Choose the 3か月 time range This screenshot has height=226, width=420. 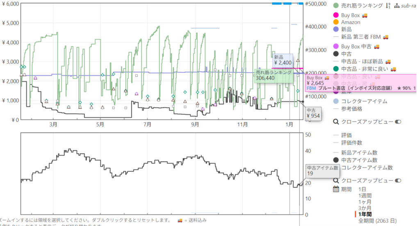coord(365,208)
